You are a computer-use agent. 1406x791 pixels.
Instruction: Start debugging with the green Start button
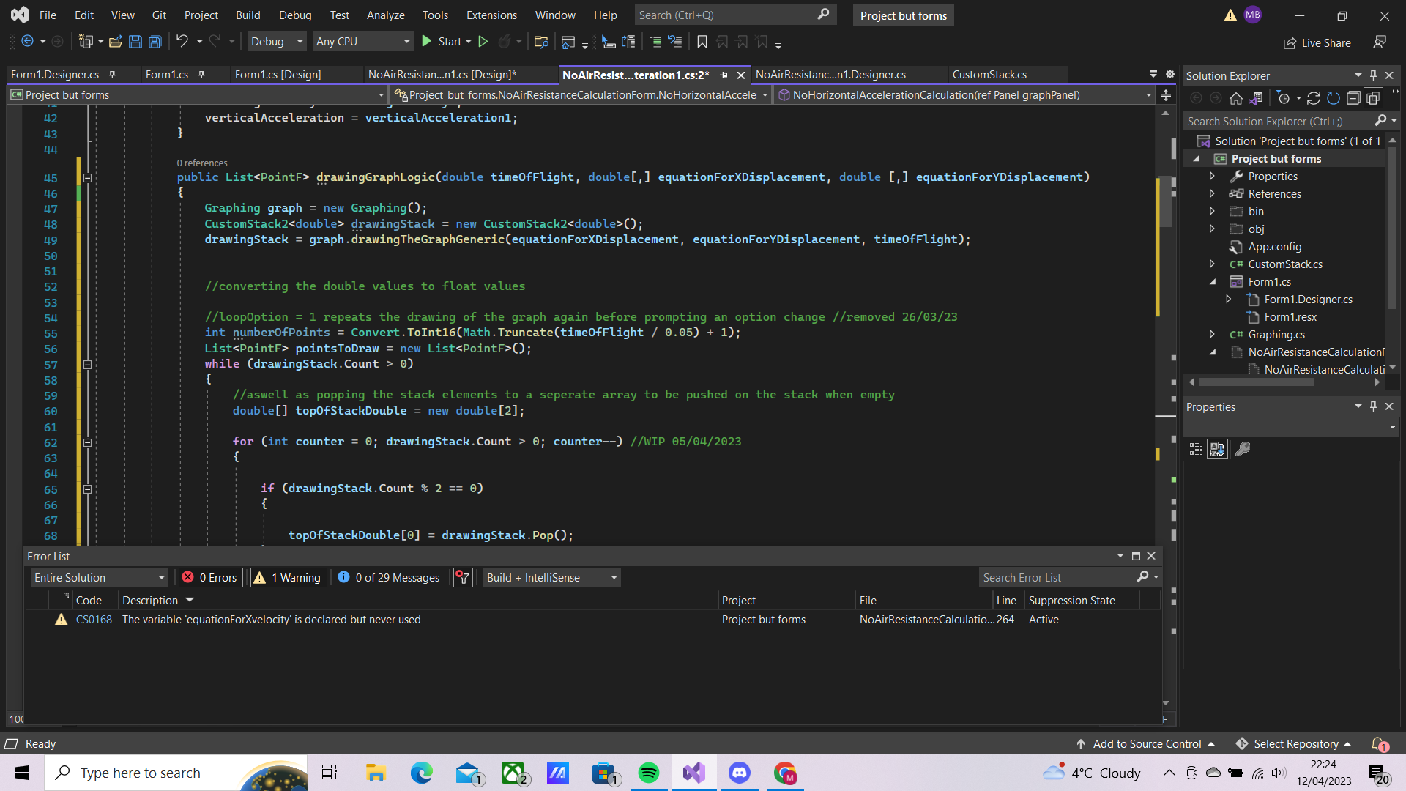[444, 42]
